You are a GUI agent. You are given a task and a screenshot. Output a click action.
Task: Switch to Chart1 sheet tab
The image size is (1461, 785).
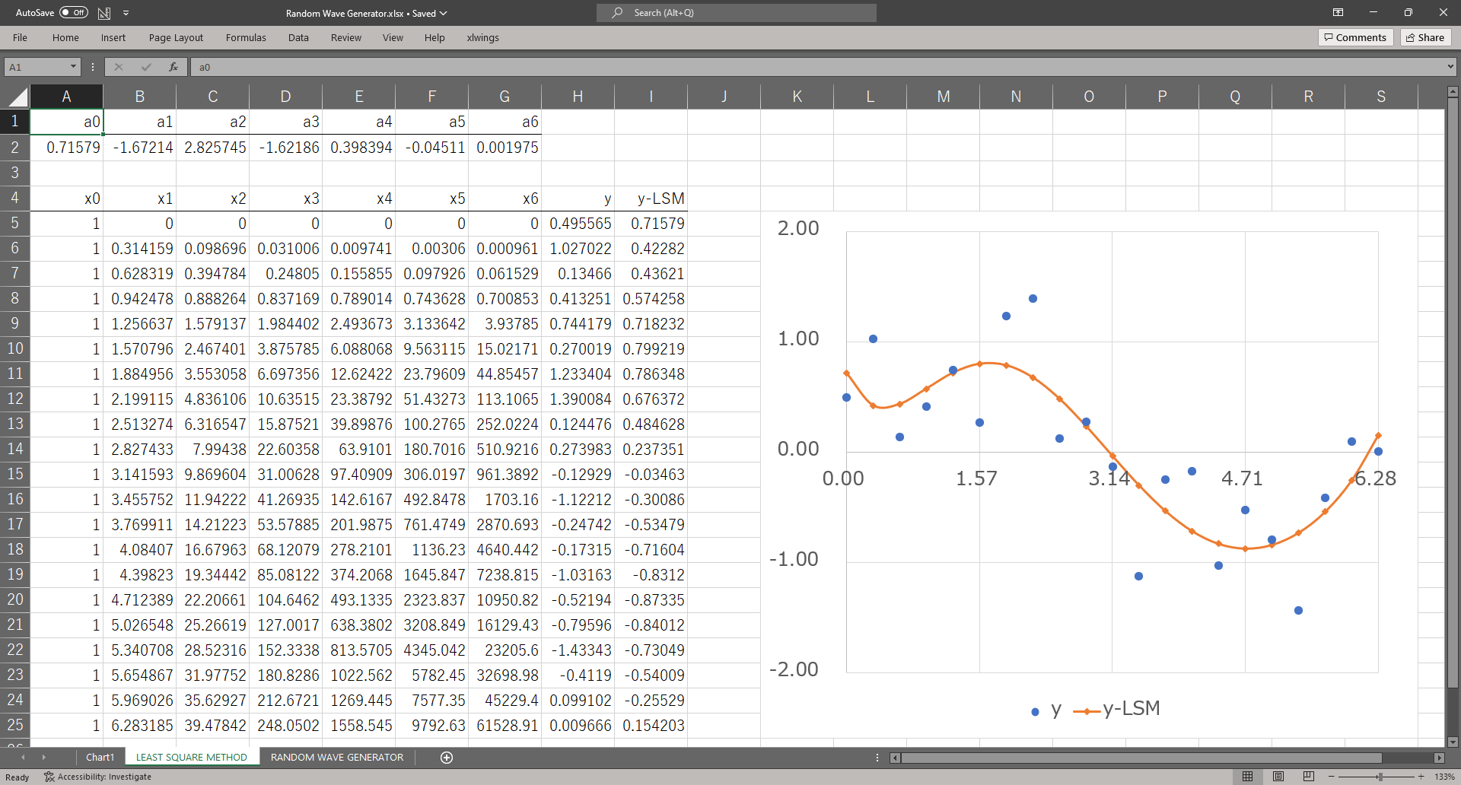[100, 757]
